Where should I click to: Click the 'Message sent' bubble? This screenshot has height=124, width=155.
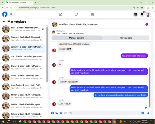pos(65,49)
